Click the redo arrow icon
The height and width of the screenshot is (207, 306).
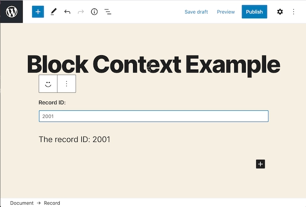[x=80, y=12]
